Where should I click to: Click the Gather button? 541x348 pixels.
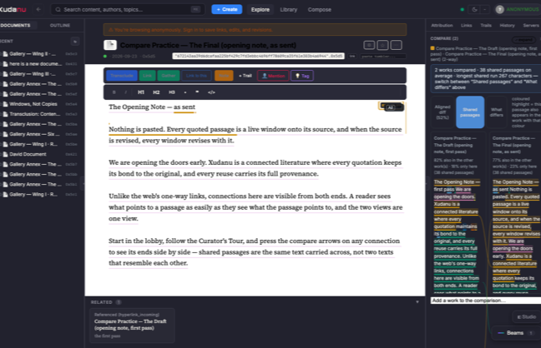point(169,76)
